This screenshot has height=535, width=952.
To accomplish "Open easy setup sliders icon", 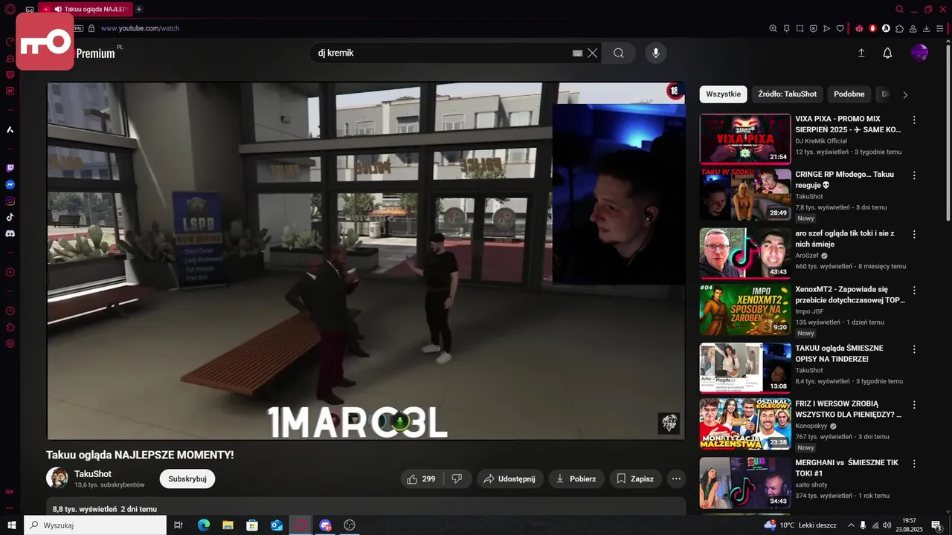I will coord(940,28).
